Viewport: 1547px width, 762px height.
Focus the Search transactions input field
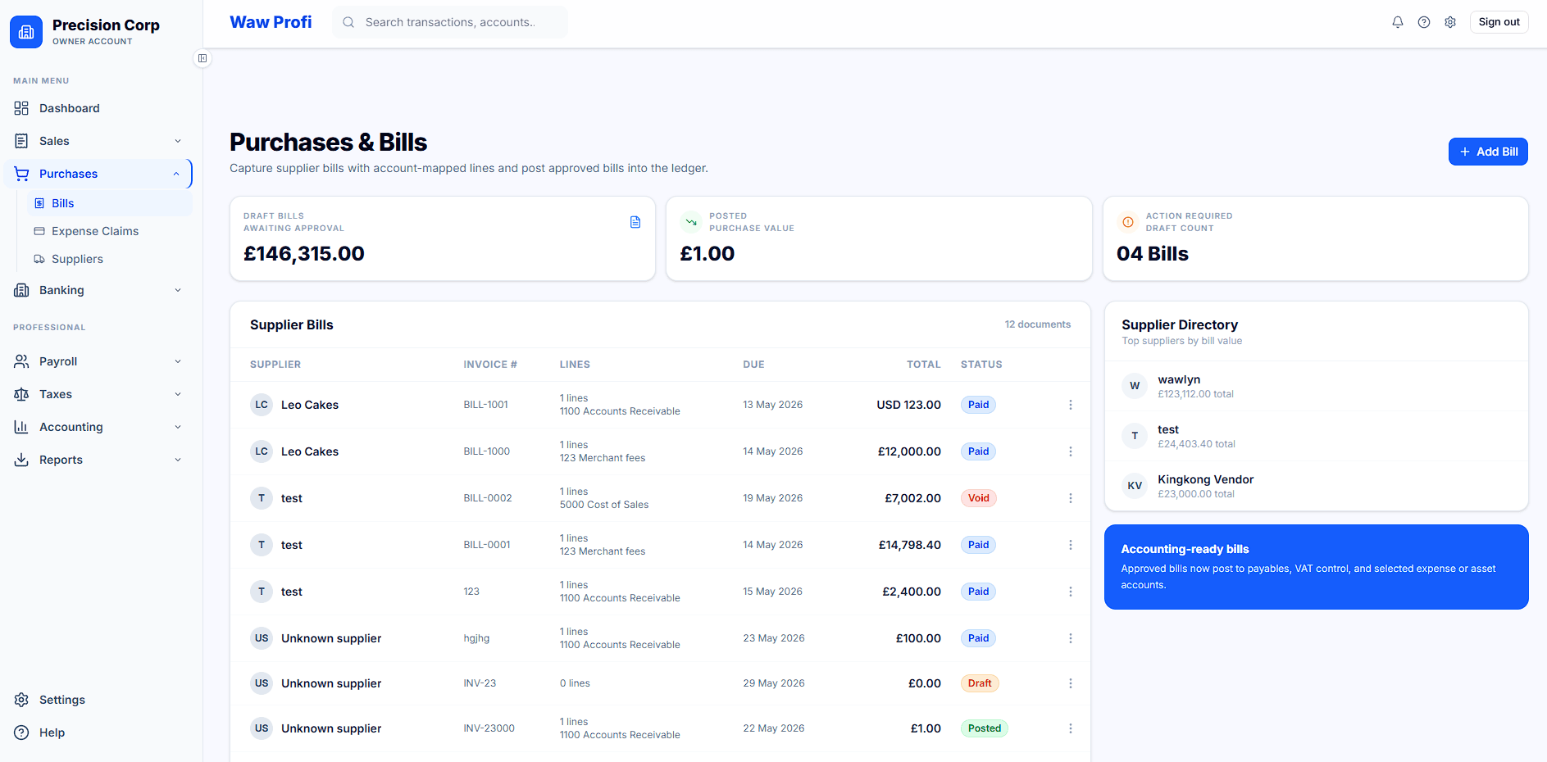(450, 22)
